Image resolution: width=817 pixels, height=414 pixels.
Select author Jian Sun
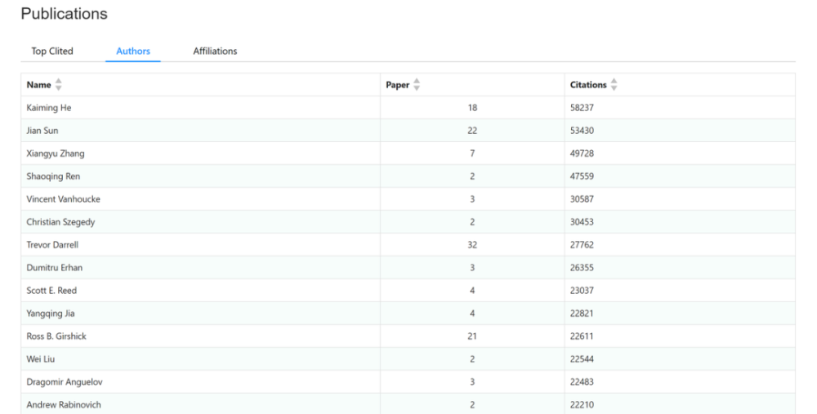pos(42,131)
